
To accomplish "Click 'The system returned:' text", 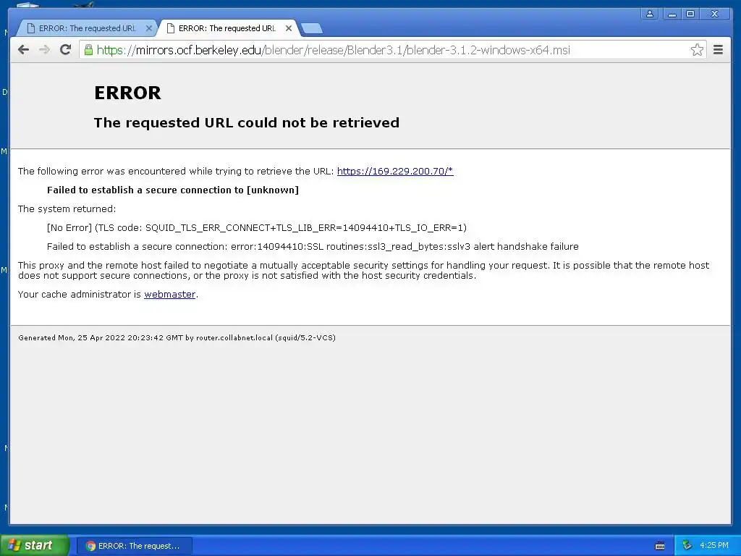I will [67, 209].
